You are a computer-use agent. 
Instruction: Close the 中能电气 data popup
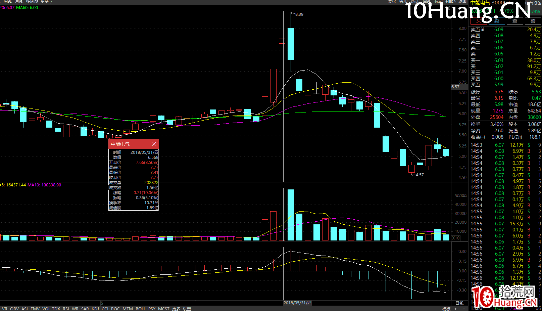click(154, 144)
